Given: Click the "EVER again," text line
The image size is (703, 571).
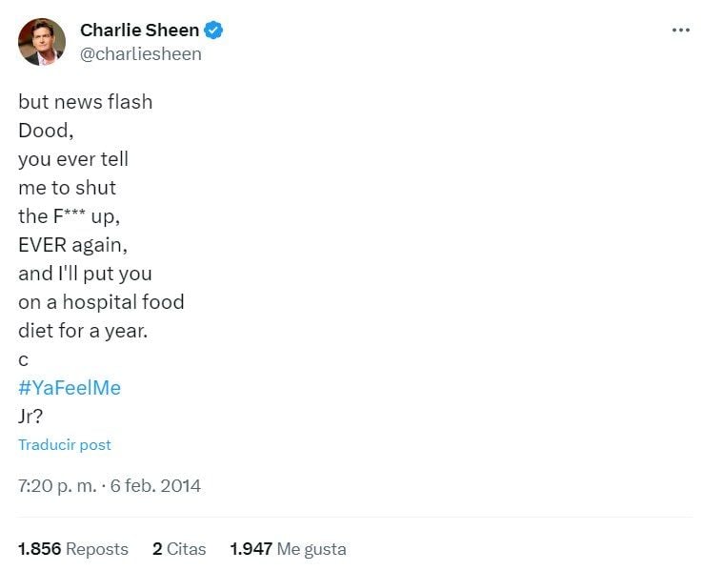Looking at the screenshot, I should point(73,245).
